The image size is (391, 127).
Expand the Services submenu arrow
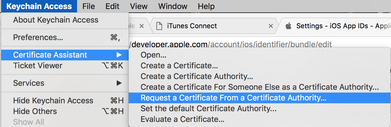(x=119, y=83)
